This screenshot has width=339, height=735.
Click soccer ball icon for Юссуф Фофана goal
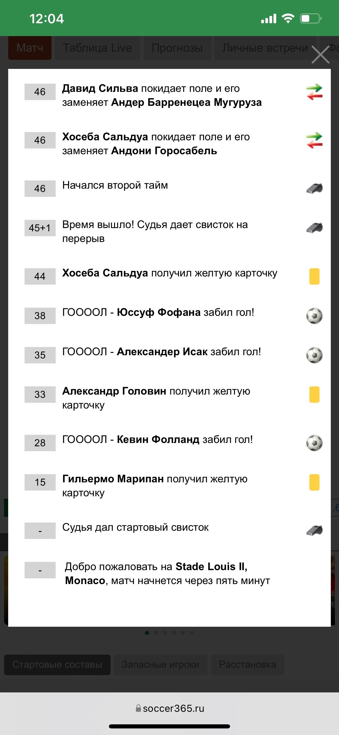tap(314, 316)
